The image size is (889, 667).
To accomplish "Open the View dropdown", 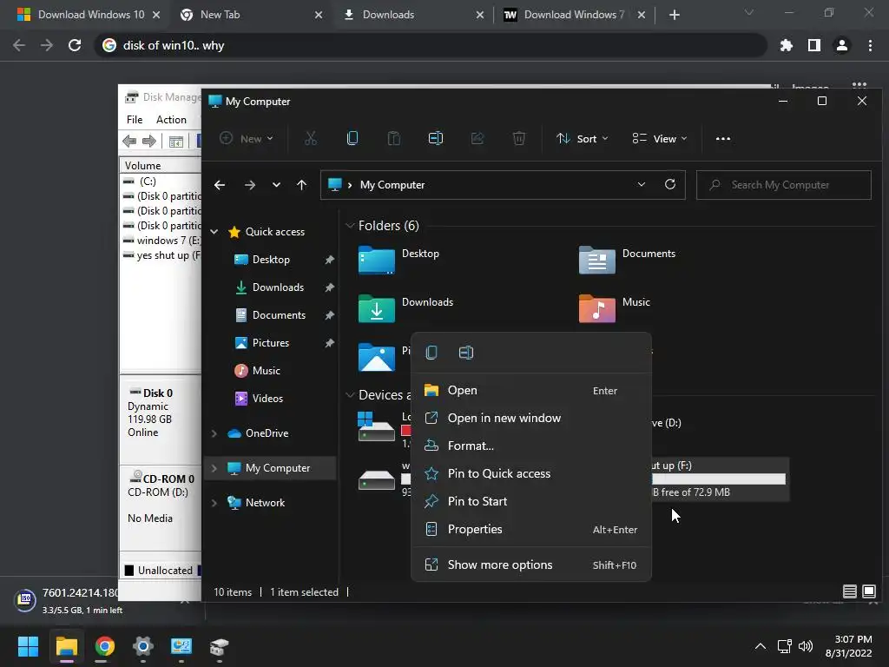I will (660, 138).
